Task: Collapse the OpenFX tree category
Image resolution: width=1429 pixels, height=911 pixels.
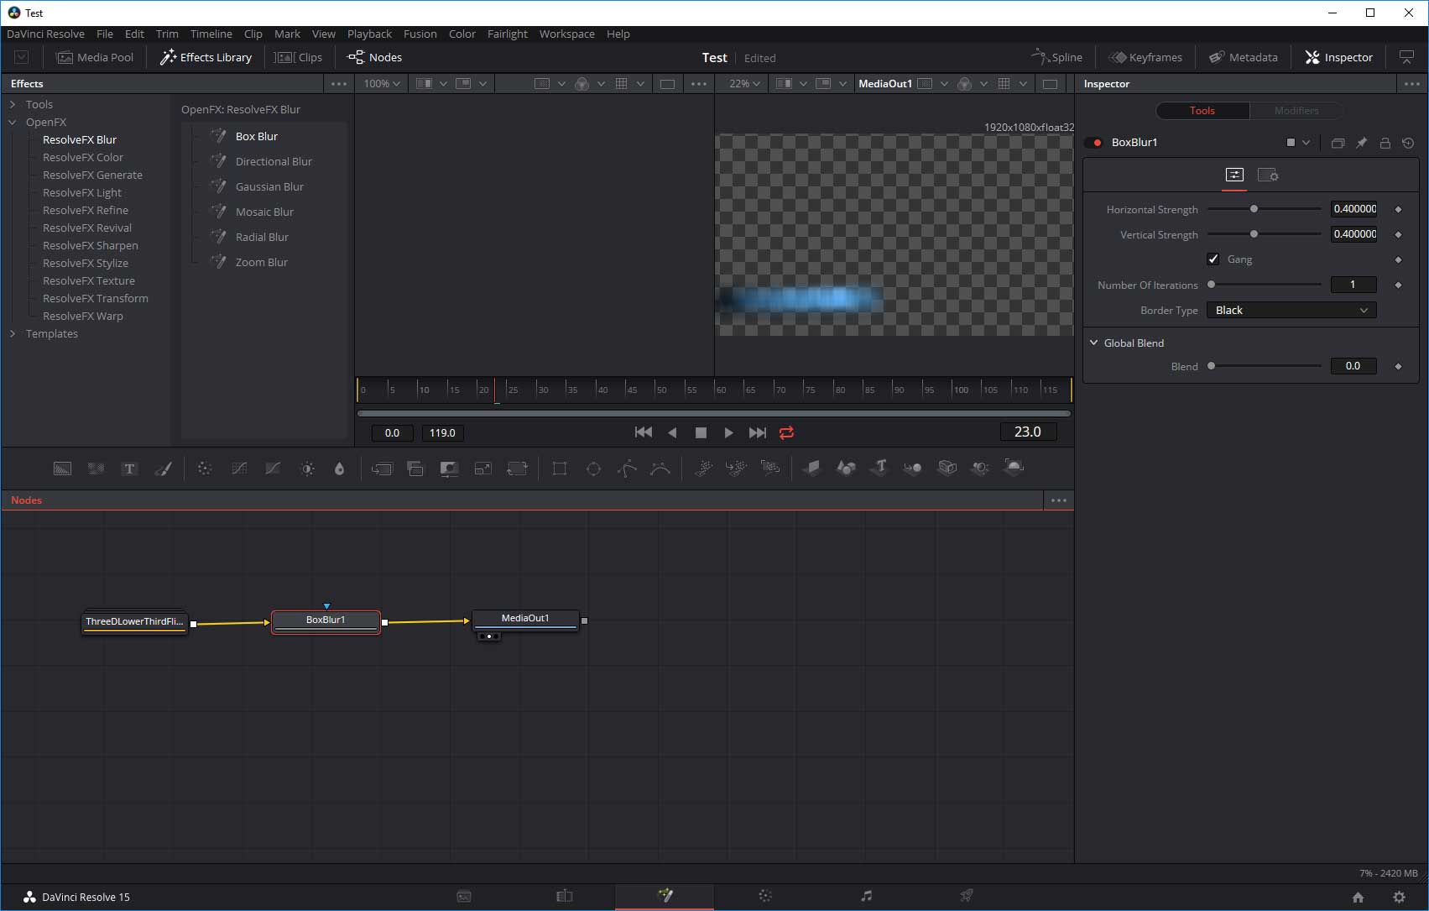Action: click(x=13, y=122)
